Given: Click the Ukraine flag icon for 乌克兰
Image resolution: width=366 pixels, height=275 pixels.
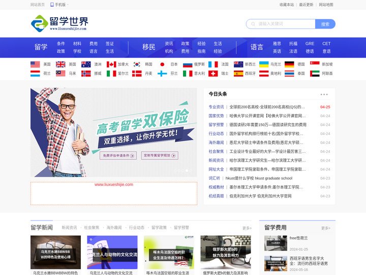Looking at the screenshot, I should [x=264, y=64].
